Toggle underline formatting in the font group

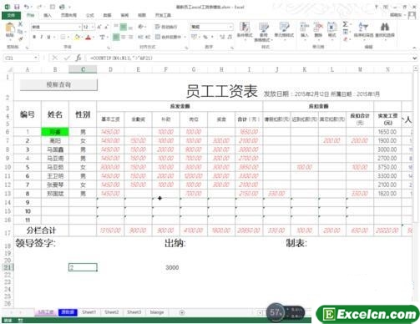(48, 37)
